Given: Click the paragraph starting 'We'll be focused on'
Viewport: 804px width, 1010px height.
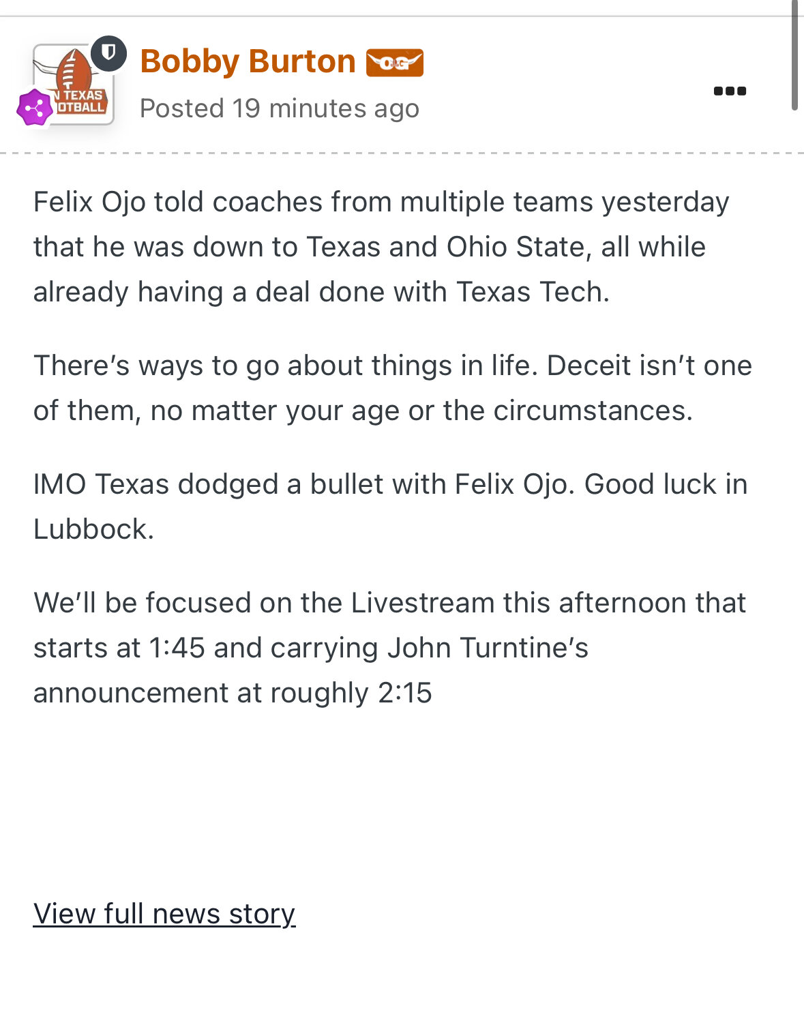Looking at the screenshot, I should click(x=389, y=648).
